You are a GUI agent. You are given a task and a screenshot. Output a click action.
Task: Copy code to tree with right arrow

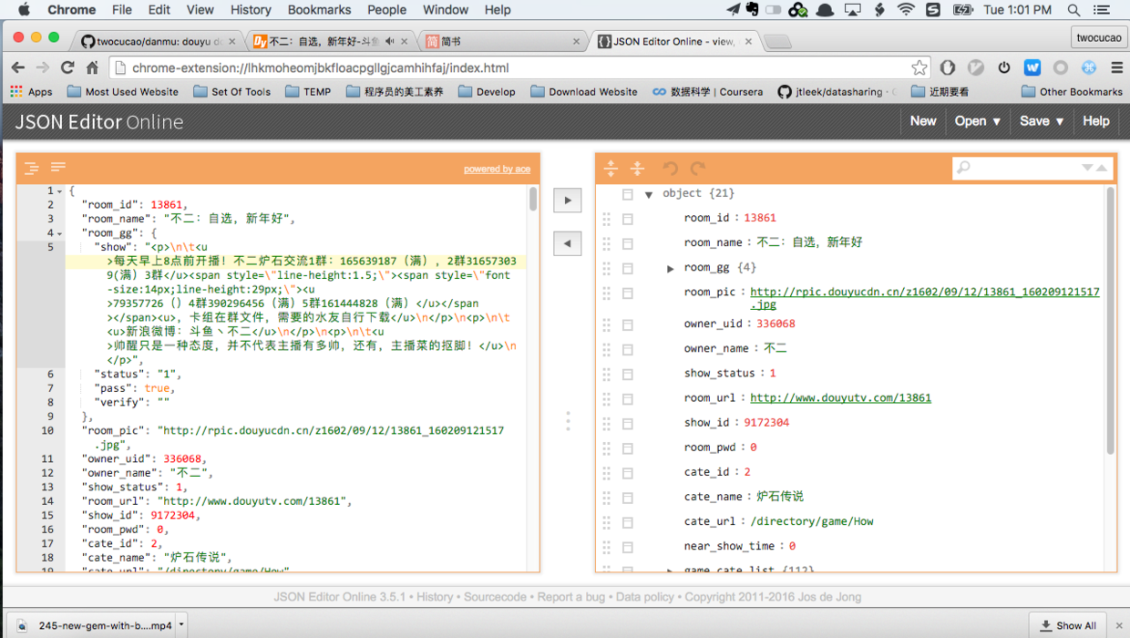(x=568, y=201)
